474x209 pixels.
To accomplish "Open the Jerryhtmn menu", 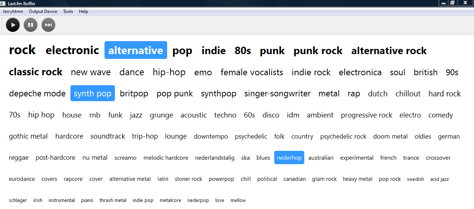I will pyautogui.click(x=13, y=11).
